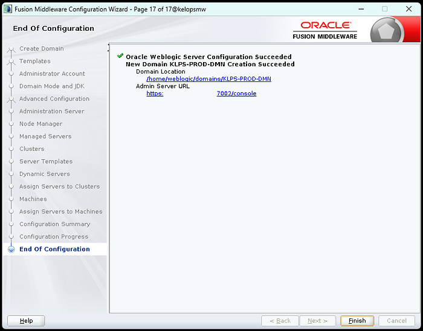The image size is (423, 331).
Task: Click the Templates step marker icon
Action: coord(11,61)
